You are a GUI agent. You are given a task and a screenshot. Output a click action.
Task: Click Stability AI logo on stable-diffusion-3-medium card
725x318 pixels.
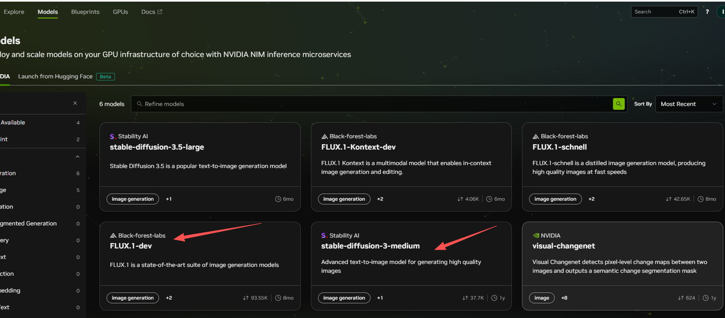point(324,235)
